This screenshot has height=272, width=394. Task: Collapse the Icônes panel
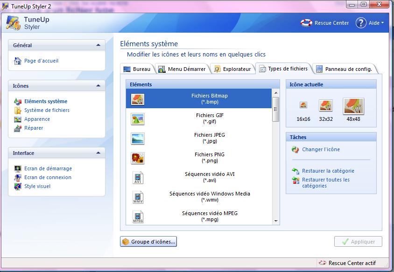tap(98, 86)
